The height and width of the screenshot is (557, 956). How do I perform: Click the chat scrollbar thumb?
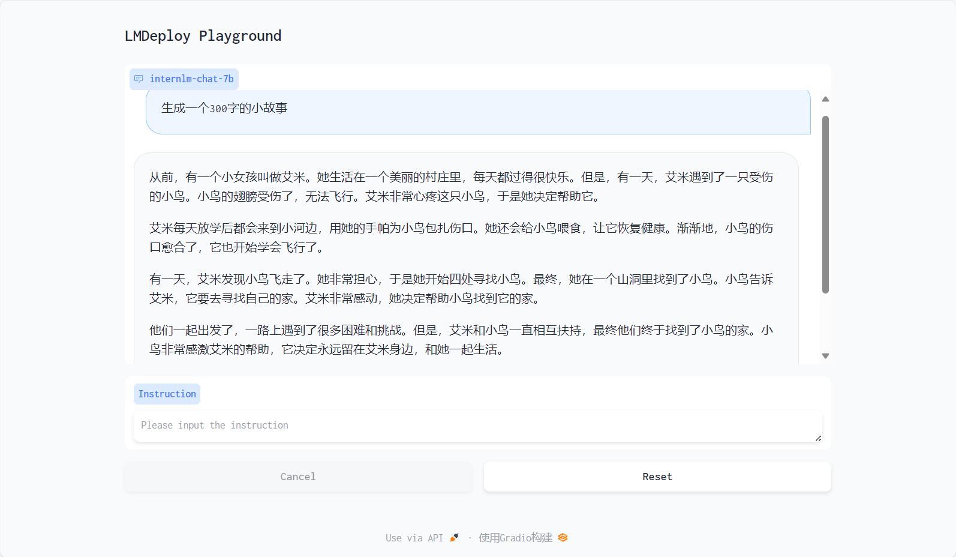pos(825,204)
